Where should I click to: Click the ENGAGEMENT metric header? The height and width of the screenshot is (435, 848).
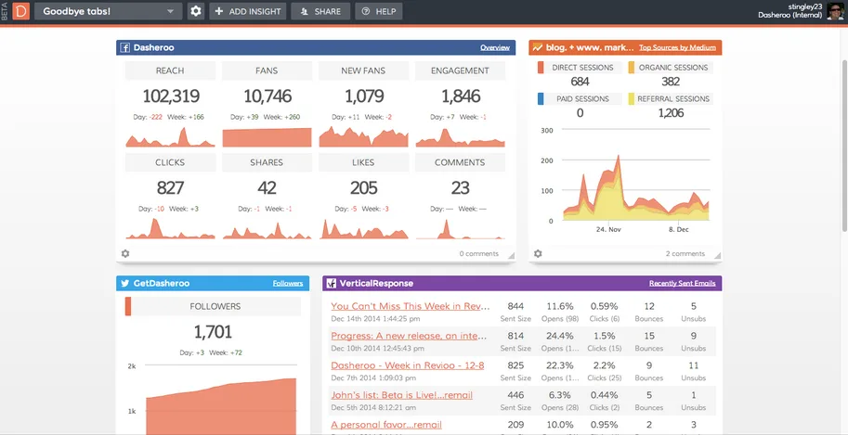pos(461,70)
